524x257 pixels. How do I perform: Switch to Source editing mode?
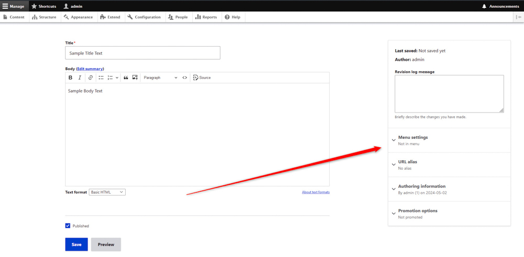coord(202,77)
